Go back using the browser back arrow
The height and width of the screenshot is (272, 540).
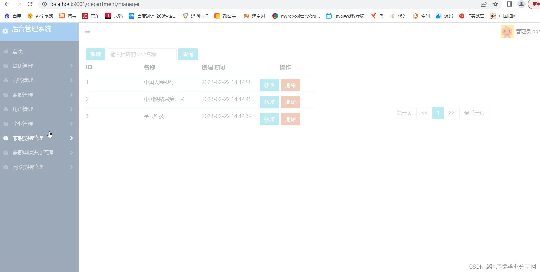pos(7,4)
